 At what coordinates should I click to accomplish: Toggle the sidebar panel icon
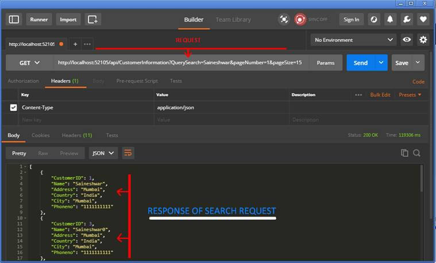click(14, 20)
